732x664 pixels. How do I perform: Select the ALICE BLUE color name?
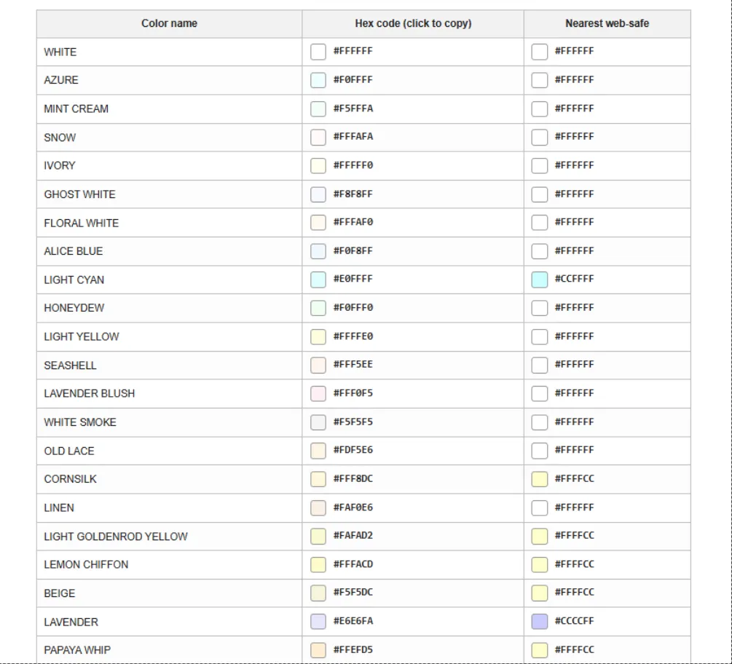pyautogui.click(x=74, y=251)
